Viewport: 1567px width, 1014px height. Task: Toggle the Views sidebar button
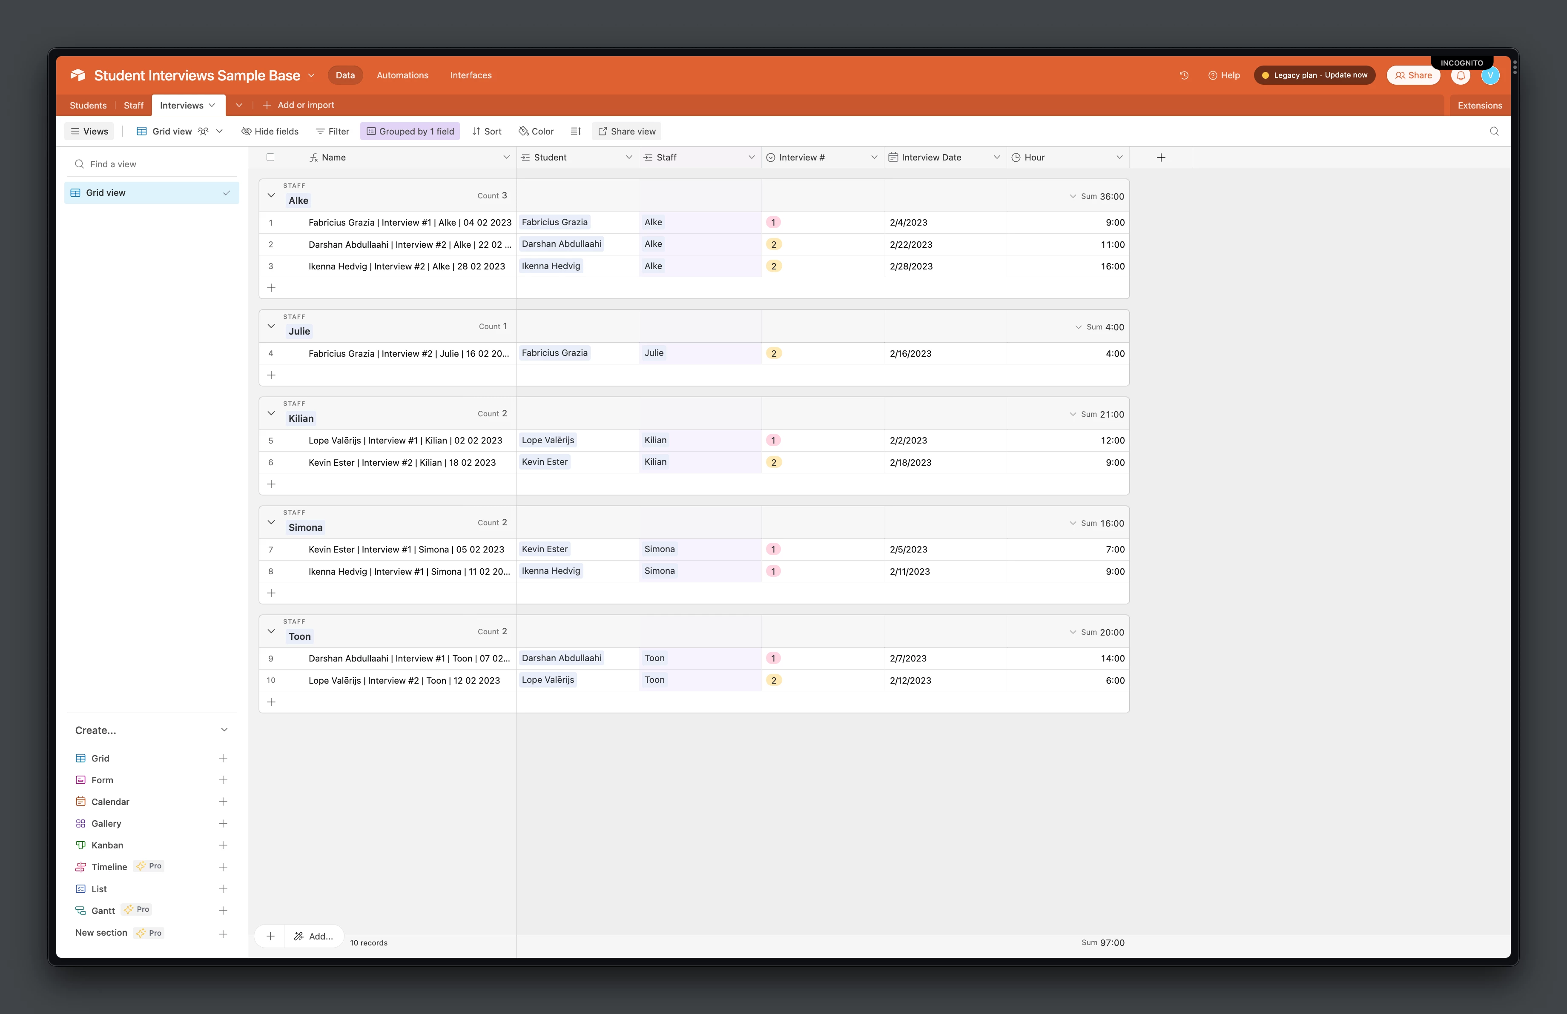[89, 131]
